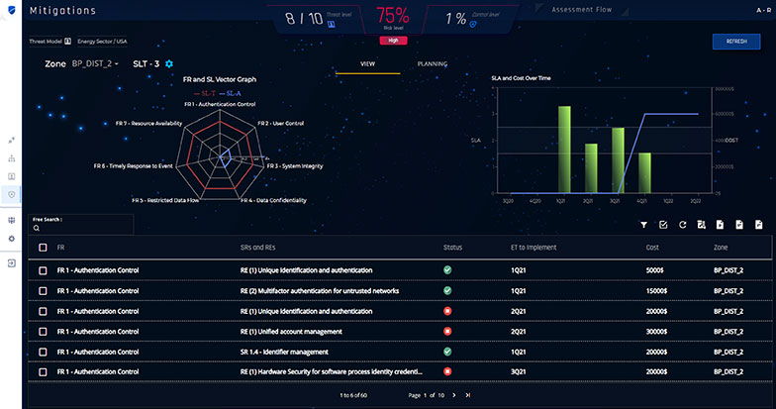Click the select-all checkmark icon in table toolbar

[x=663, y=226]
